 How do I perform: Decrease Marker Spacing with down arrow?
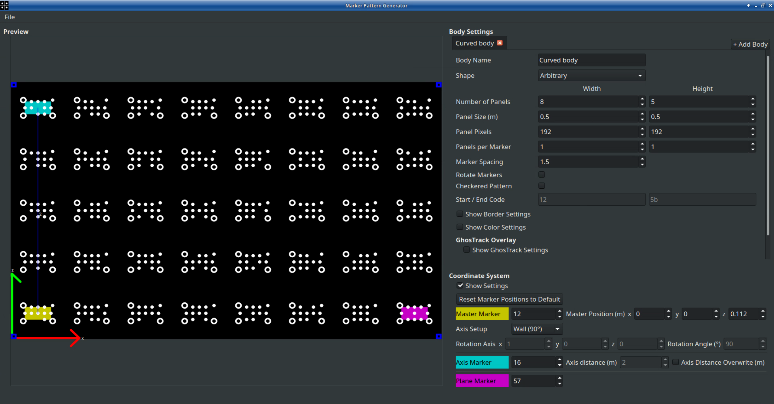(642, 165)
